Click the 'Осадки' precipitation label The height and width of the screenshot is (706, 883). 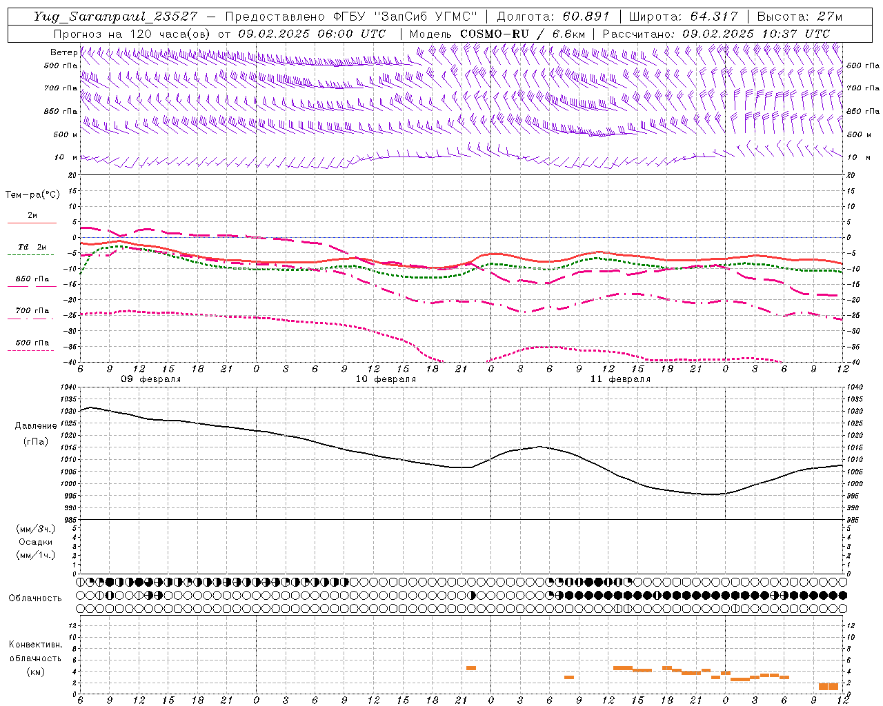pyautogui.click(x=36, y=542)
